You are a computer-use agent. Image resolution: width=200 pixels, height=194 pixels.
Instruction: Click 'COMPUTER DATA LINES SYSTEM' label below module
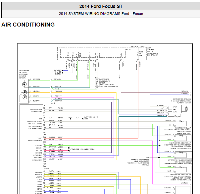coord(57,72)
